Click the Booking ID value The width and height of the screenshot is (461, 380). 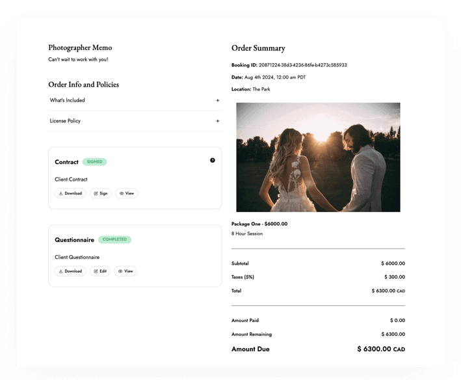[302, 65]
